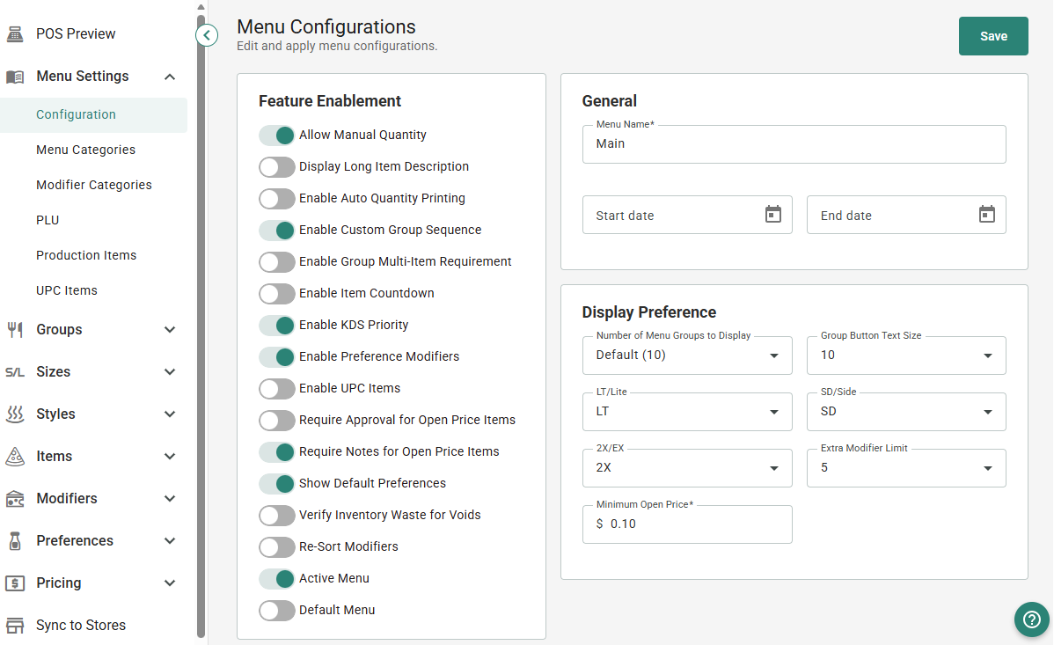The height and width of the screenshot is (645, 1054).
Task: Click the Start date field
Action: (687, 216)
